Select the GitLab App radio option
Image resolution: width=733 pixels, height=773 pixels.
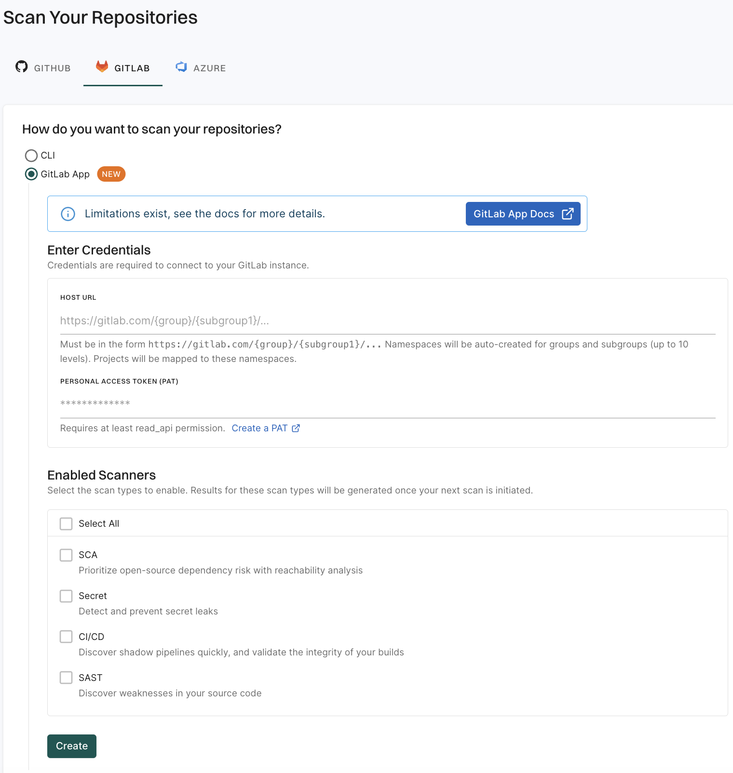coord(31,174)
